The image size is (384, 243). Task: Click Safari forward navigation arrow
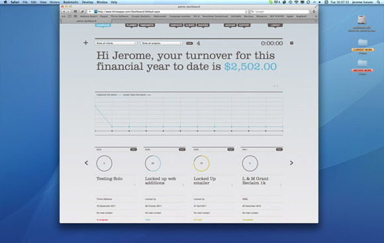tap(69, 11)
